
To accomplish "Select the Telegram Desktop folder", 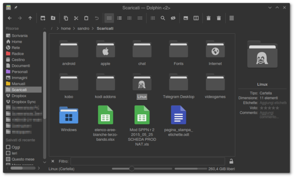I will click(178, 86).
